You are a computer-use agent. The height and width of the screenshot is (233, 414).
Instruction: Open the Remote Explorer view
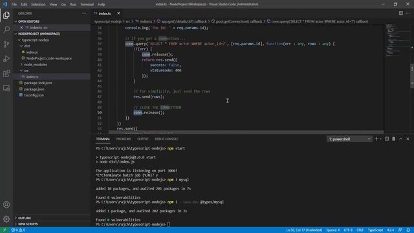(6, 88)
